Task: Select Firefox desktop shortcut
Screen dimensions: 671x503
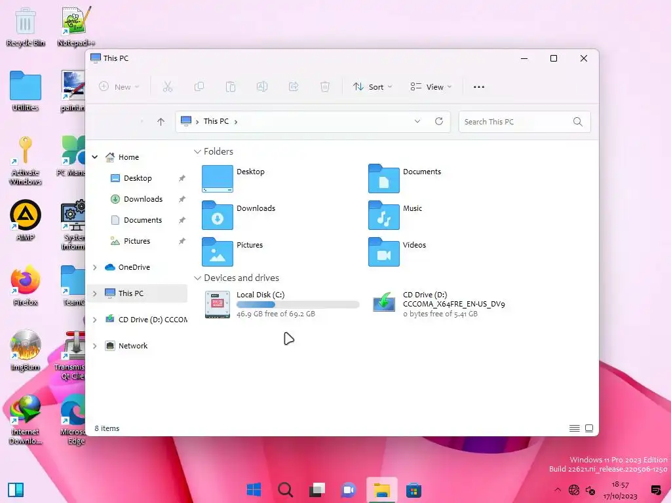Action: 26,286
